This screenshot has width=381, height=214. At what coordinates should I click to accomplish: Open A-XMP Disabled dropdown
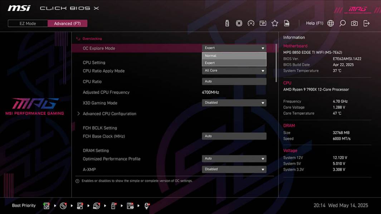234,169
